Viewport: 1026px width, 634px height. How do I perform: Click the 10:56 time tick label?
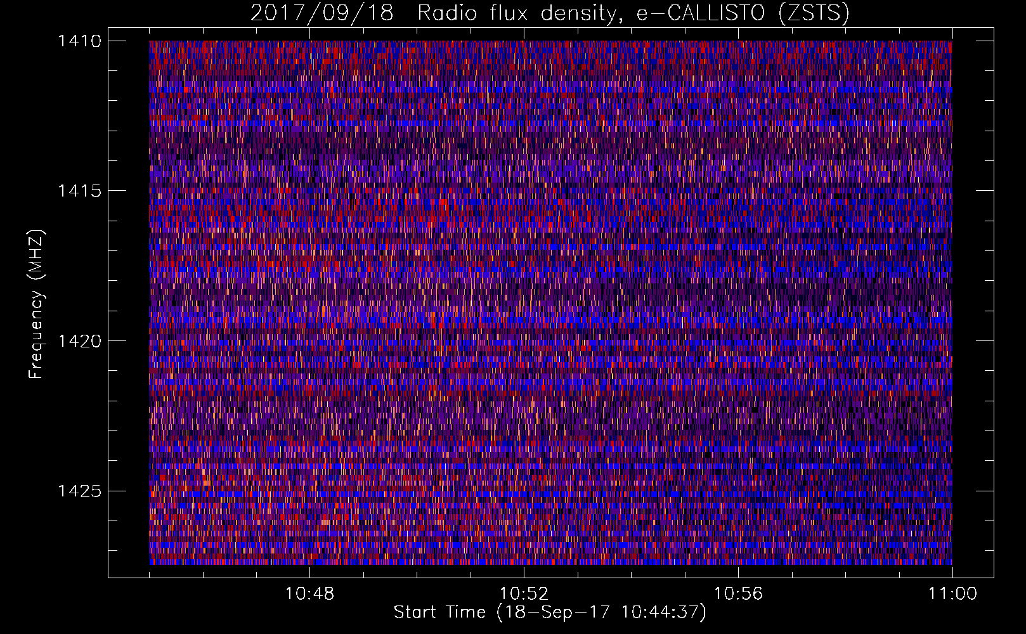click(738, 594)
